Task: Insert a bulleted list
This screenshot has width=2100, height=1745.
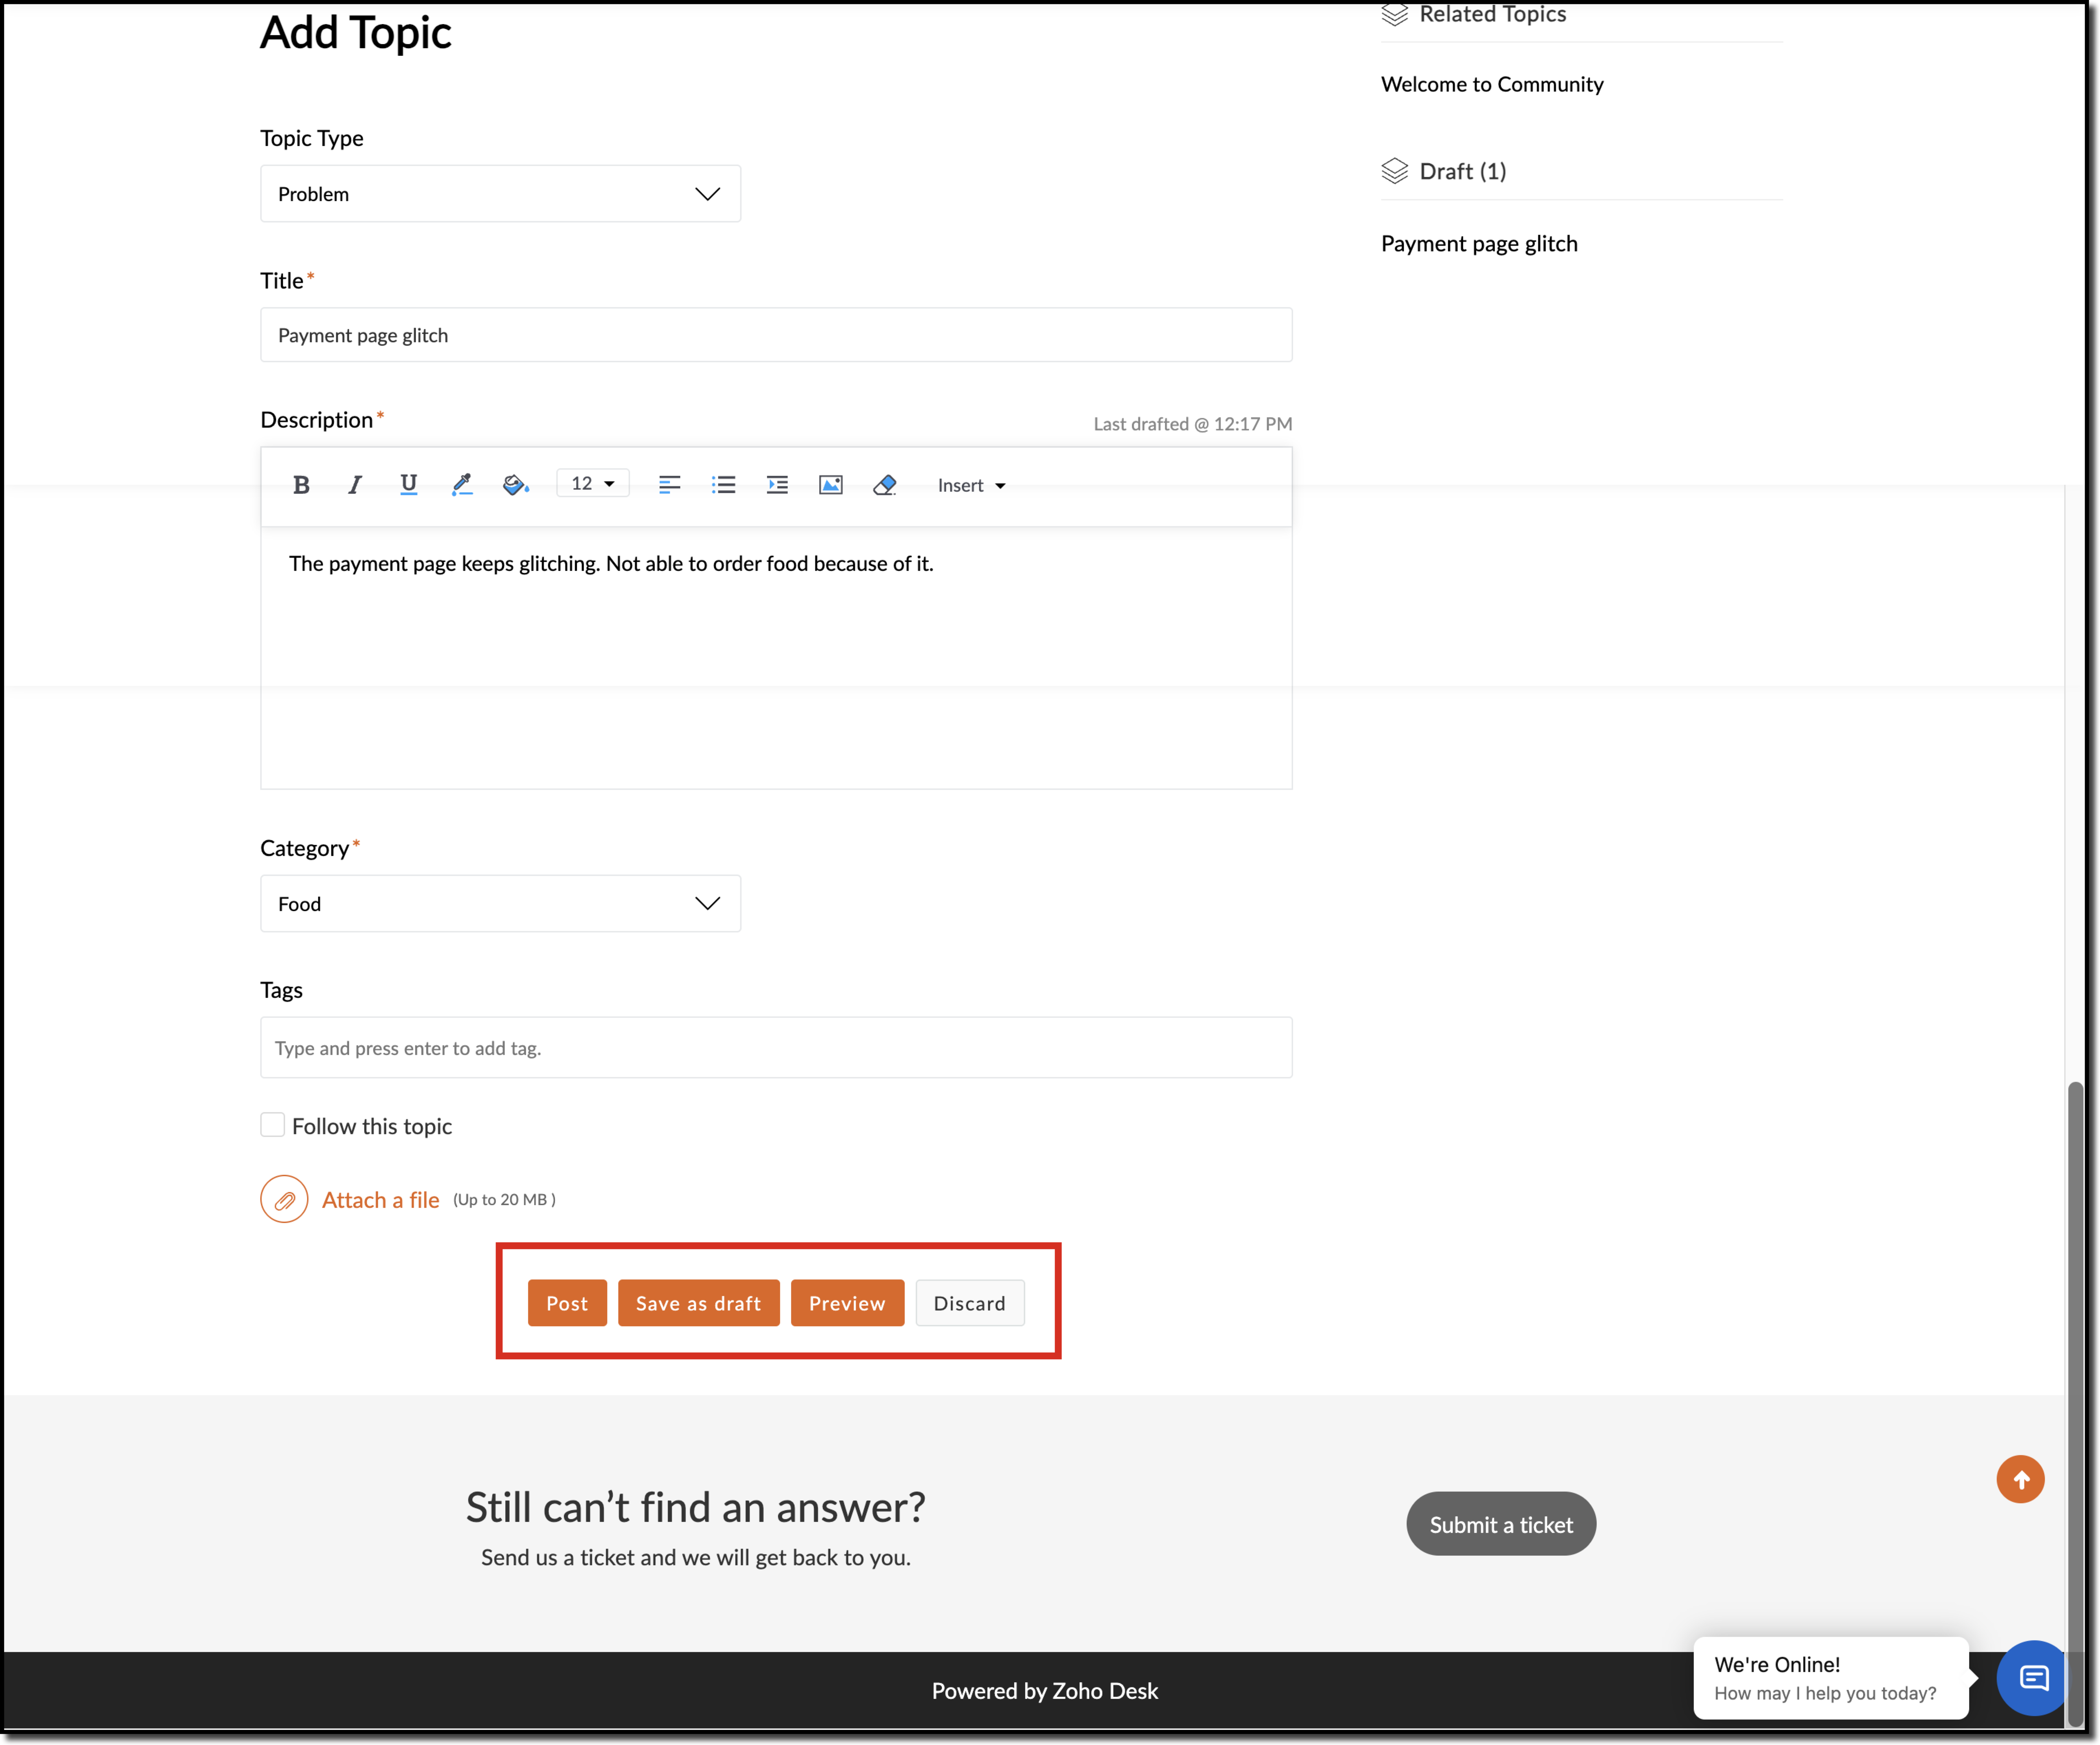Action: click(x=723, y=485)
